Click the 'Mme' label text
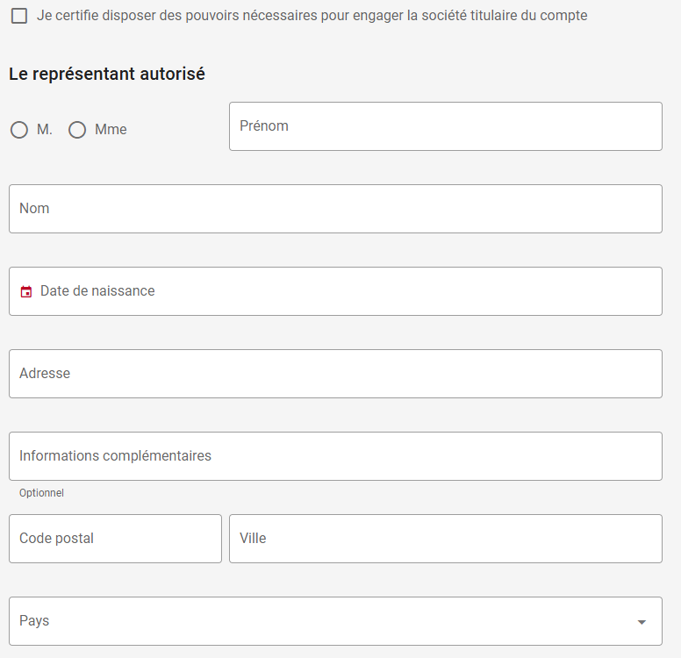The width and height of the screenshot is (681, 658). click(111, 130)
